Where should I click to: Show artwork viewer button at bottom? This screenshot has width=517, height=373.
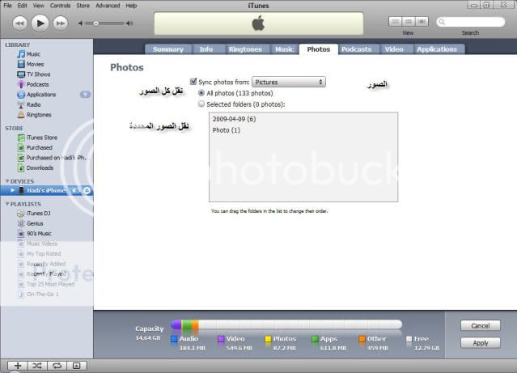point(76,366)
